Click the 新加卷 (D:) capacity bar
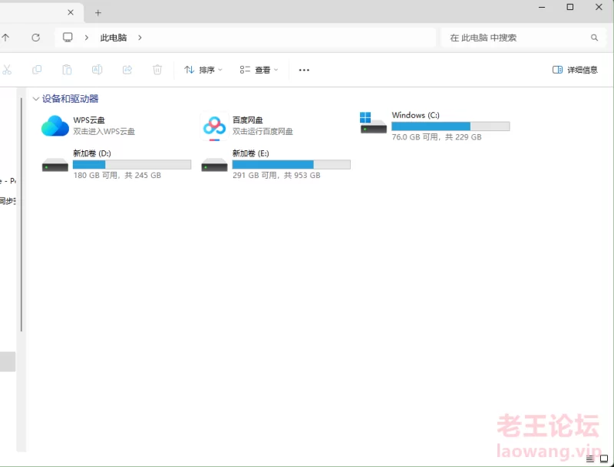This screenshot has height=467, width=614. tap(132, 164)
